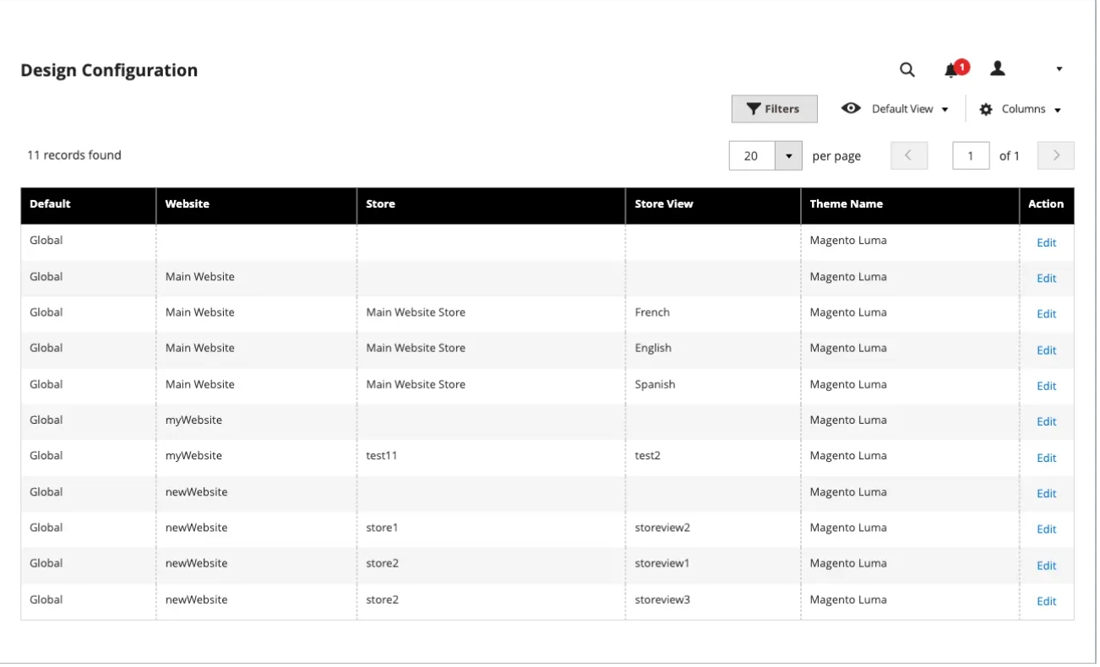
Task: Edit the storeview1 row
Action: coord(1046,565)
